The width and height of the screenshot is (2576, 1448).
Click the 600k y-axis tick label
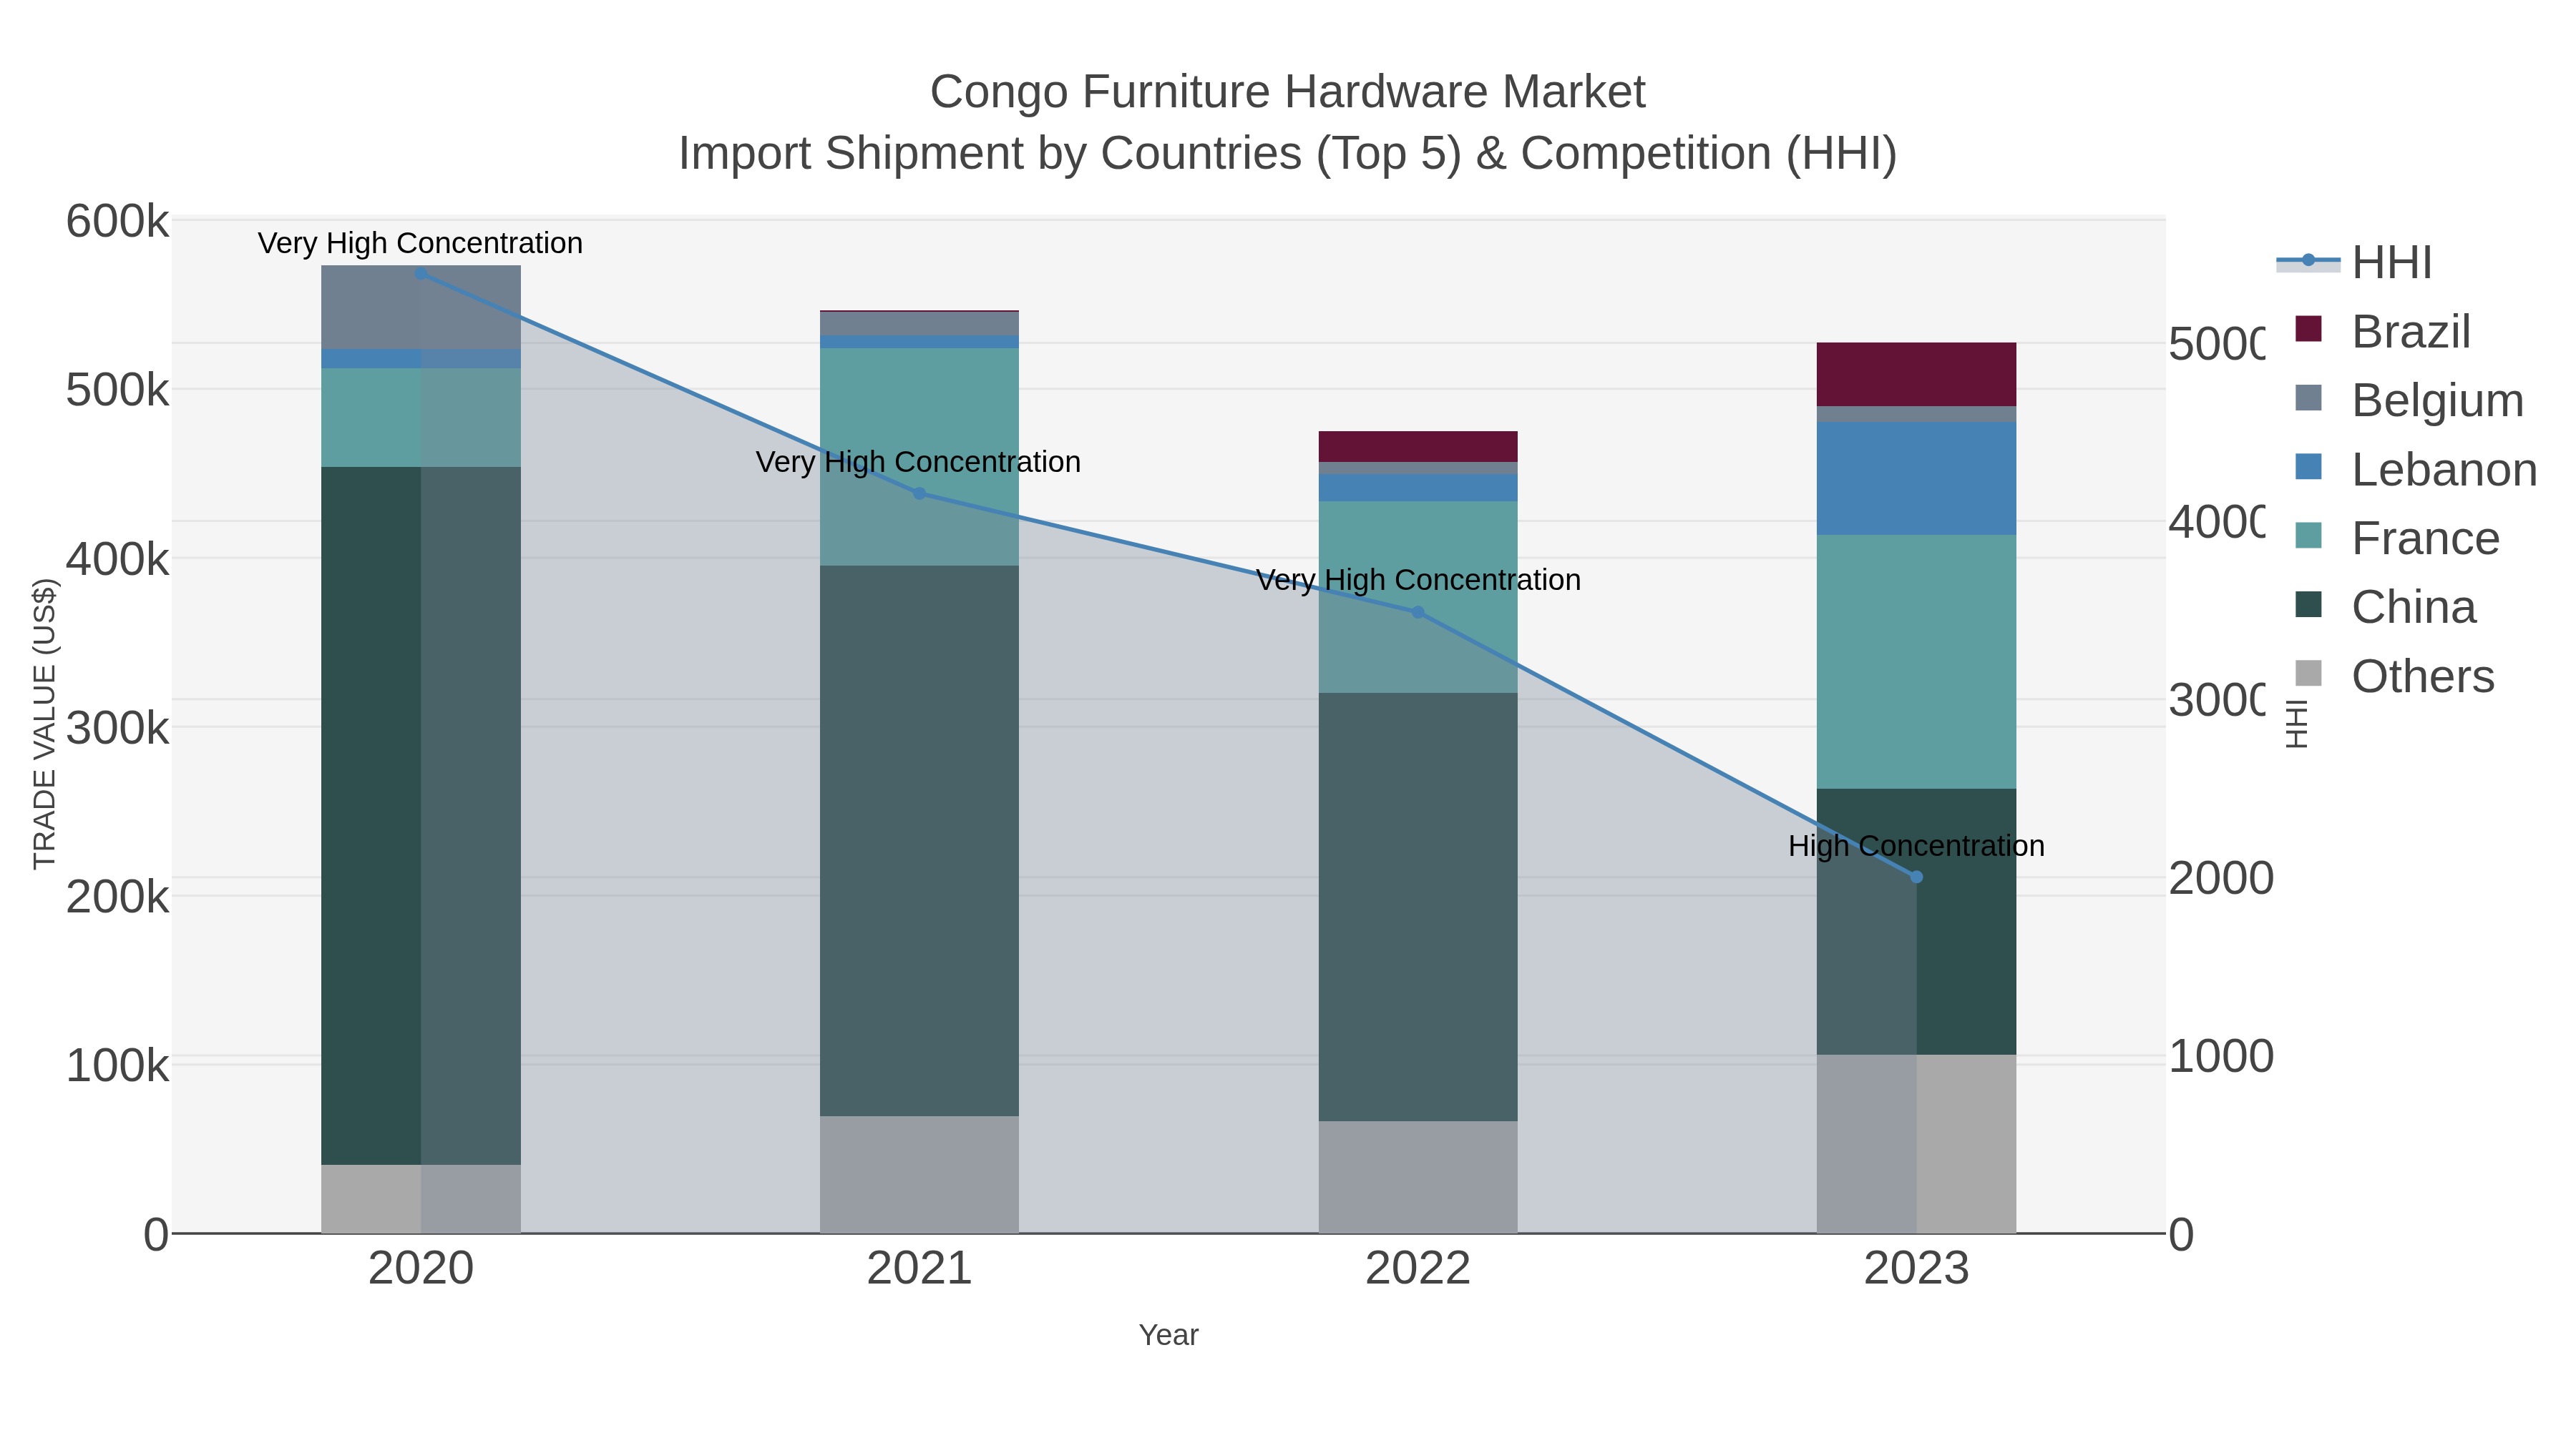click(117, 222)
